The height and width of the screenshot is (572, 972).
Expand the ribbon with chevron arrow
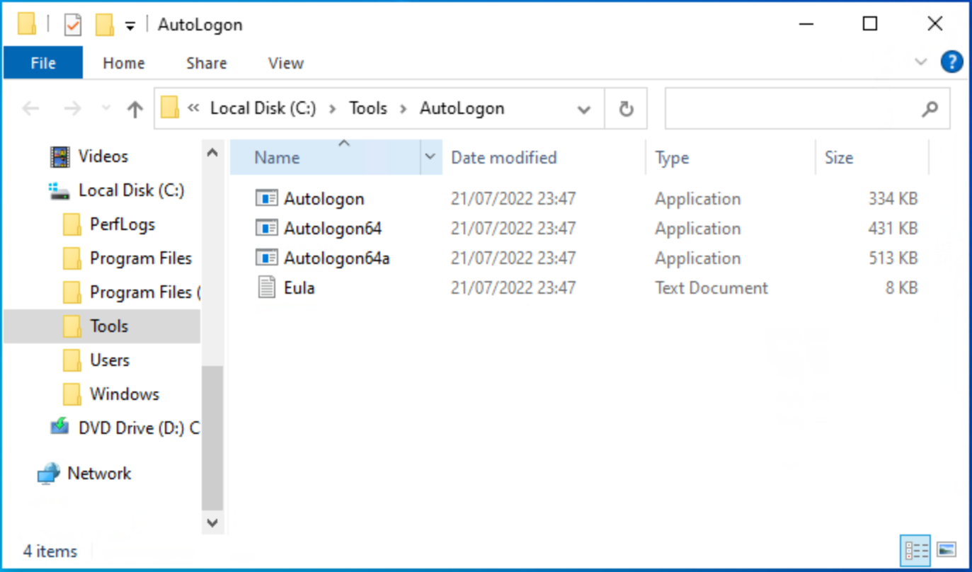(920, 62)
